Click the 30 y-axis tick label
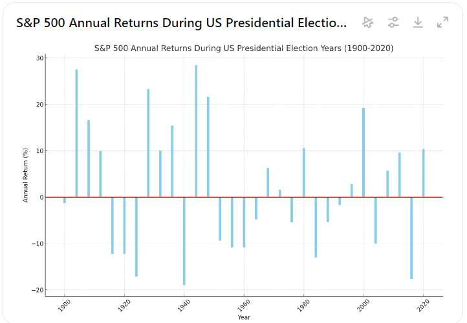 click(x=39, y=58)
